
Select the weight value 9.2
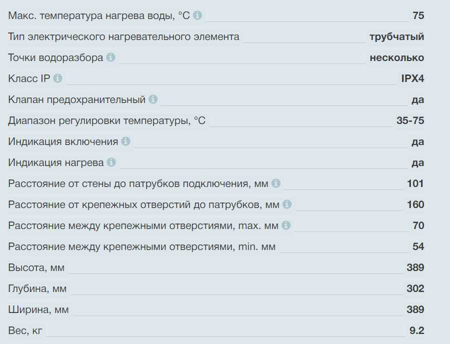[x=416, y=330]
